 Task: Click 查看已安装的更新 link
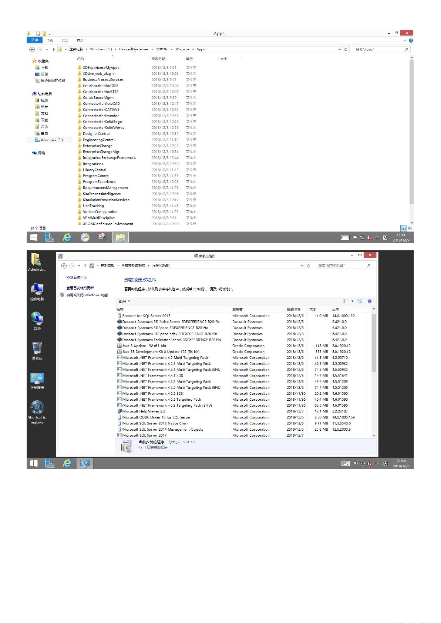[80, 288]
